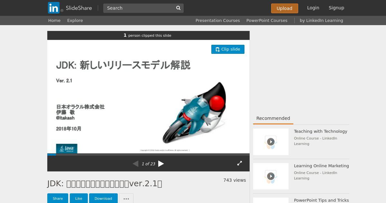Open the more options ellipsis button
This screenshot has height=203, width=386.
pos(126,198)
